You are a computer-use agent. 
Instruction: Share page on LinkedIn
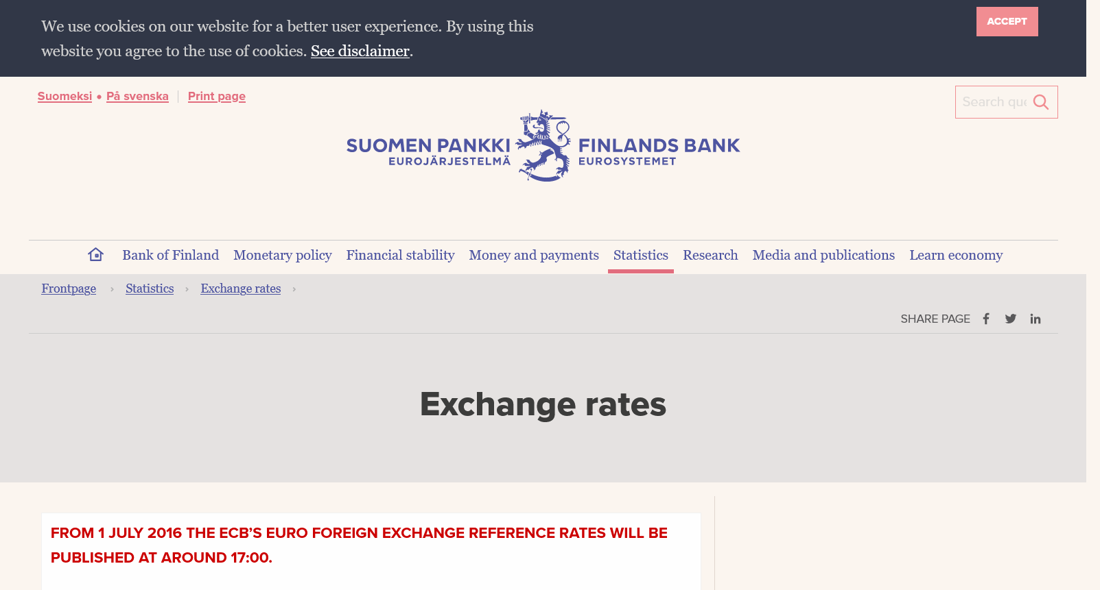tap(1035, 319)
